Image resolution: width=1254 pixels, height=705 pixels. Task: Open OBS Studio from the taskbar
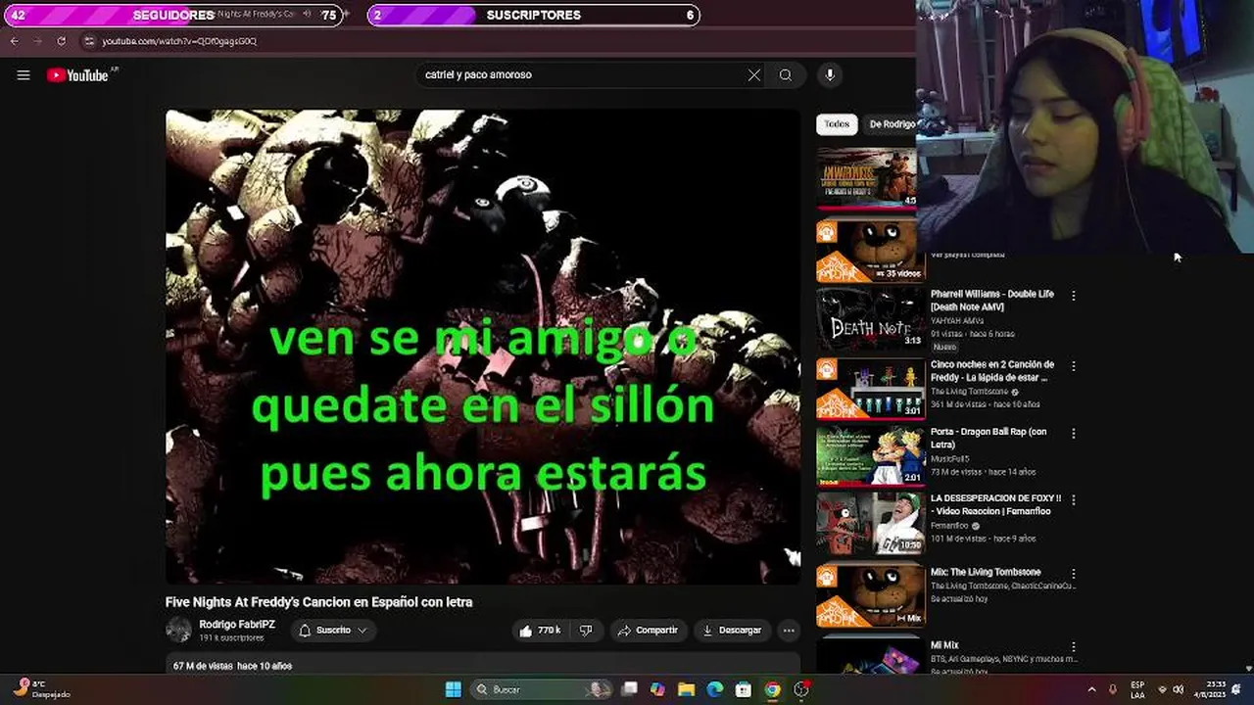pos(801,689)
